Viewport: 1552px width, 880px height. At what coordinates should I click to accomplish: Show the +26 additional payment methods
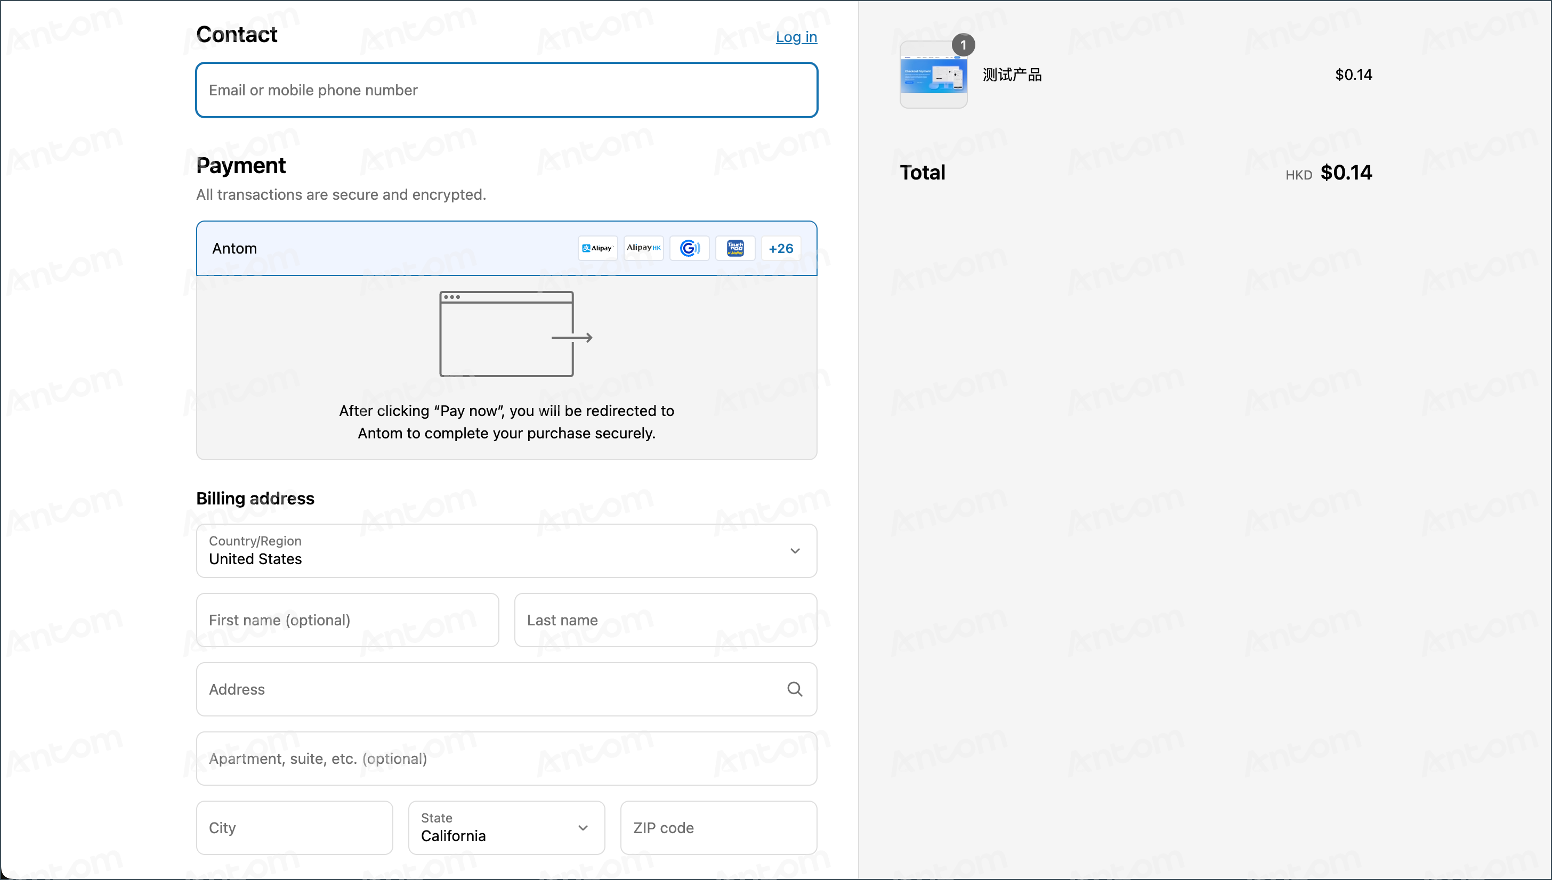(x=781, y=248)
